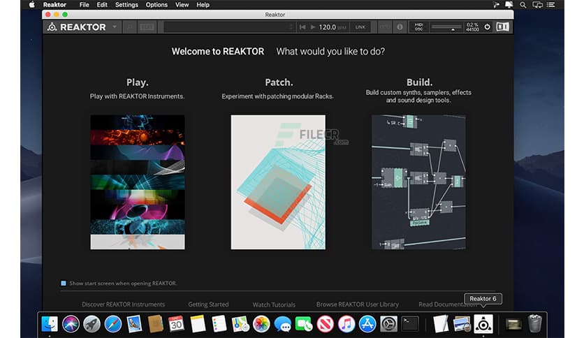Click the snapshot name field in the toolbar
The height and width of the screenshot is (338, 584).
click(226, 27)
